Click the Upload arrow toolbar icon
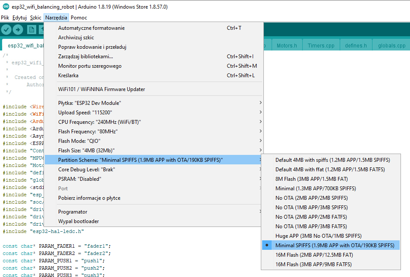Image resolution: width=410 pixels, height=277 pixels. pyautogui.click(x=18, y=30)
